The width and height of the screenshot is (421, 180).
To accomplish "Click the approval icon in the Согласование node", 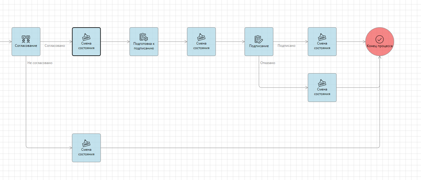I will pos(26,39).
